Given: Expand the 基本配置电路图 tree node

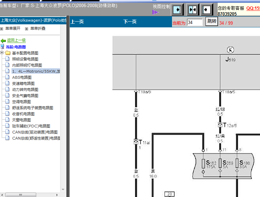Looking at the screenshot, I should coord(2,53).
